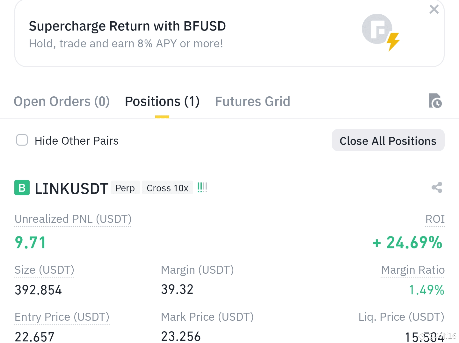
Task: Click the Size (USDT) underlined label
Action: [44, 270]
